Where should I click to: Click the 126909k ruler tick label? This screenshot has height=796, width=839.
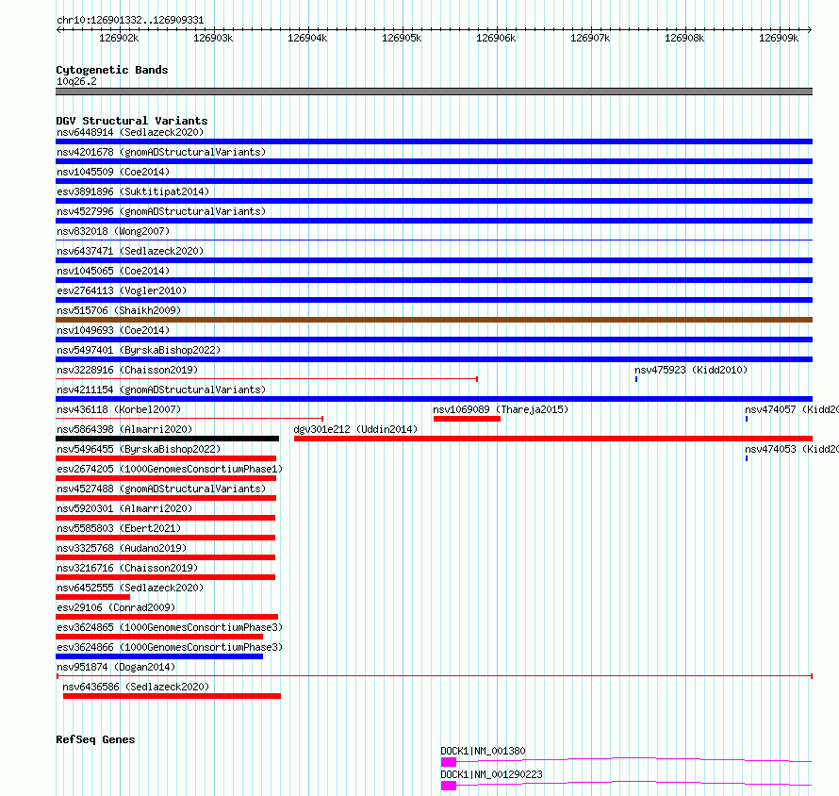tap(779, 38)
